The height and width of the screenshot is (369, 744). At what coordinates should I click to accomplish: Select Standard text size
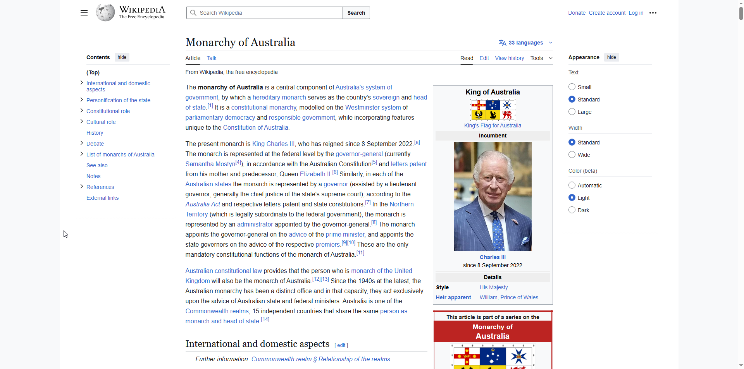click(572, 99)
